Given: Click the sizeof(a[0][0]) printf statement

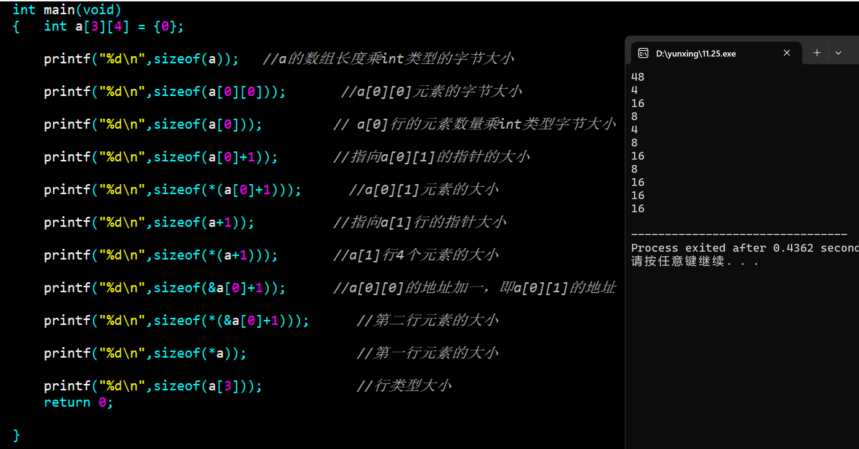Looking at the screenshot, I should (164, 91).
